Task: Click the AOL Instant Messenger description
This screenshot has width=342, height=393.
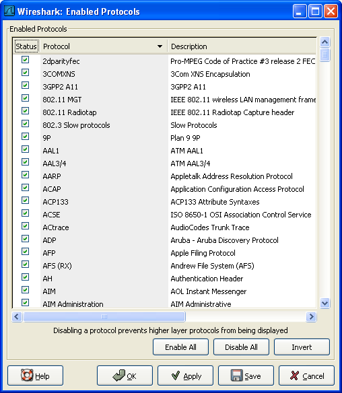Action: point(208,291)
